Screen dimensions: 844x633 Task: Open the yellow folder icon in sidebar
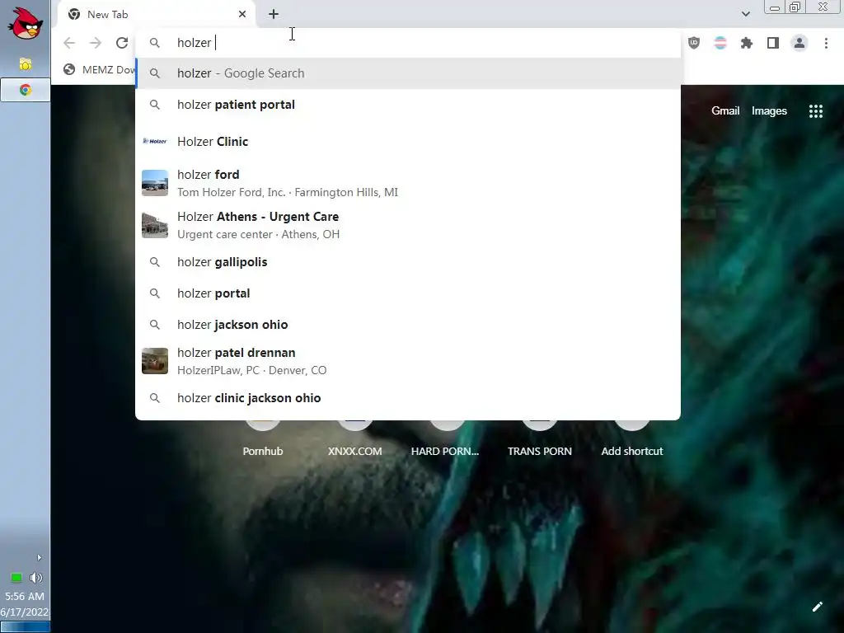26,64
